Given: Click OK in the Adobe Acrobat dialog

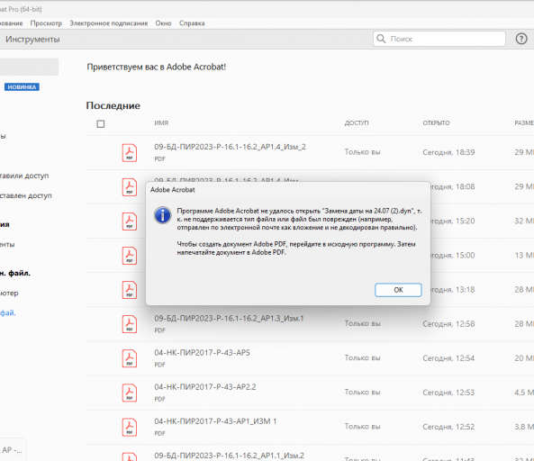Looking at the screenshot, I should pyautogui.click(x=398, y=290).
